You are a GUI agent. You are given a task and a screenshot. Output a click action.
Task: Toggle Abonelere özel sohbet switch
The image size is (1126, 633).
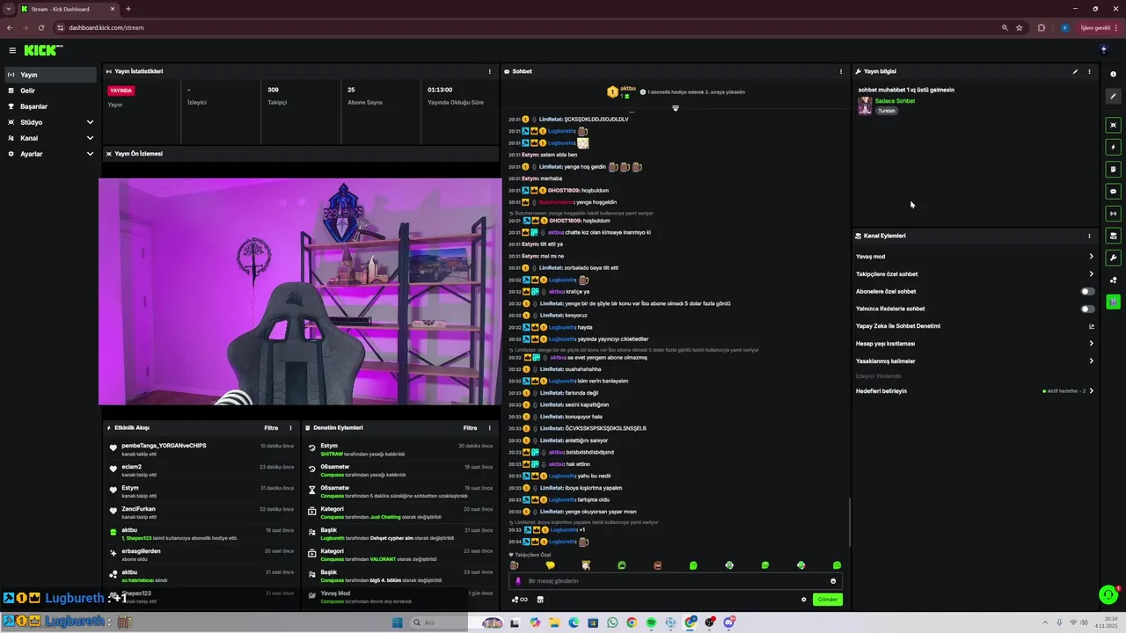click(1088, 291)
